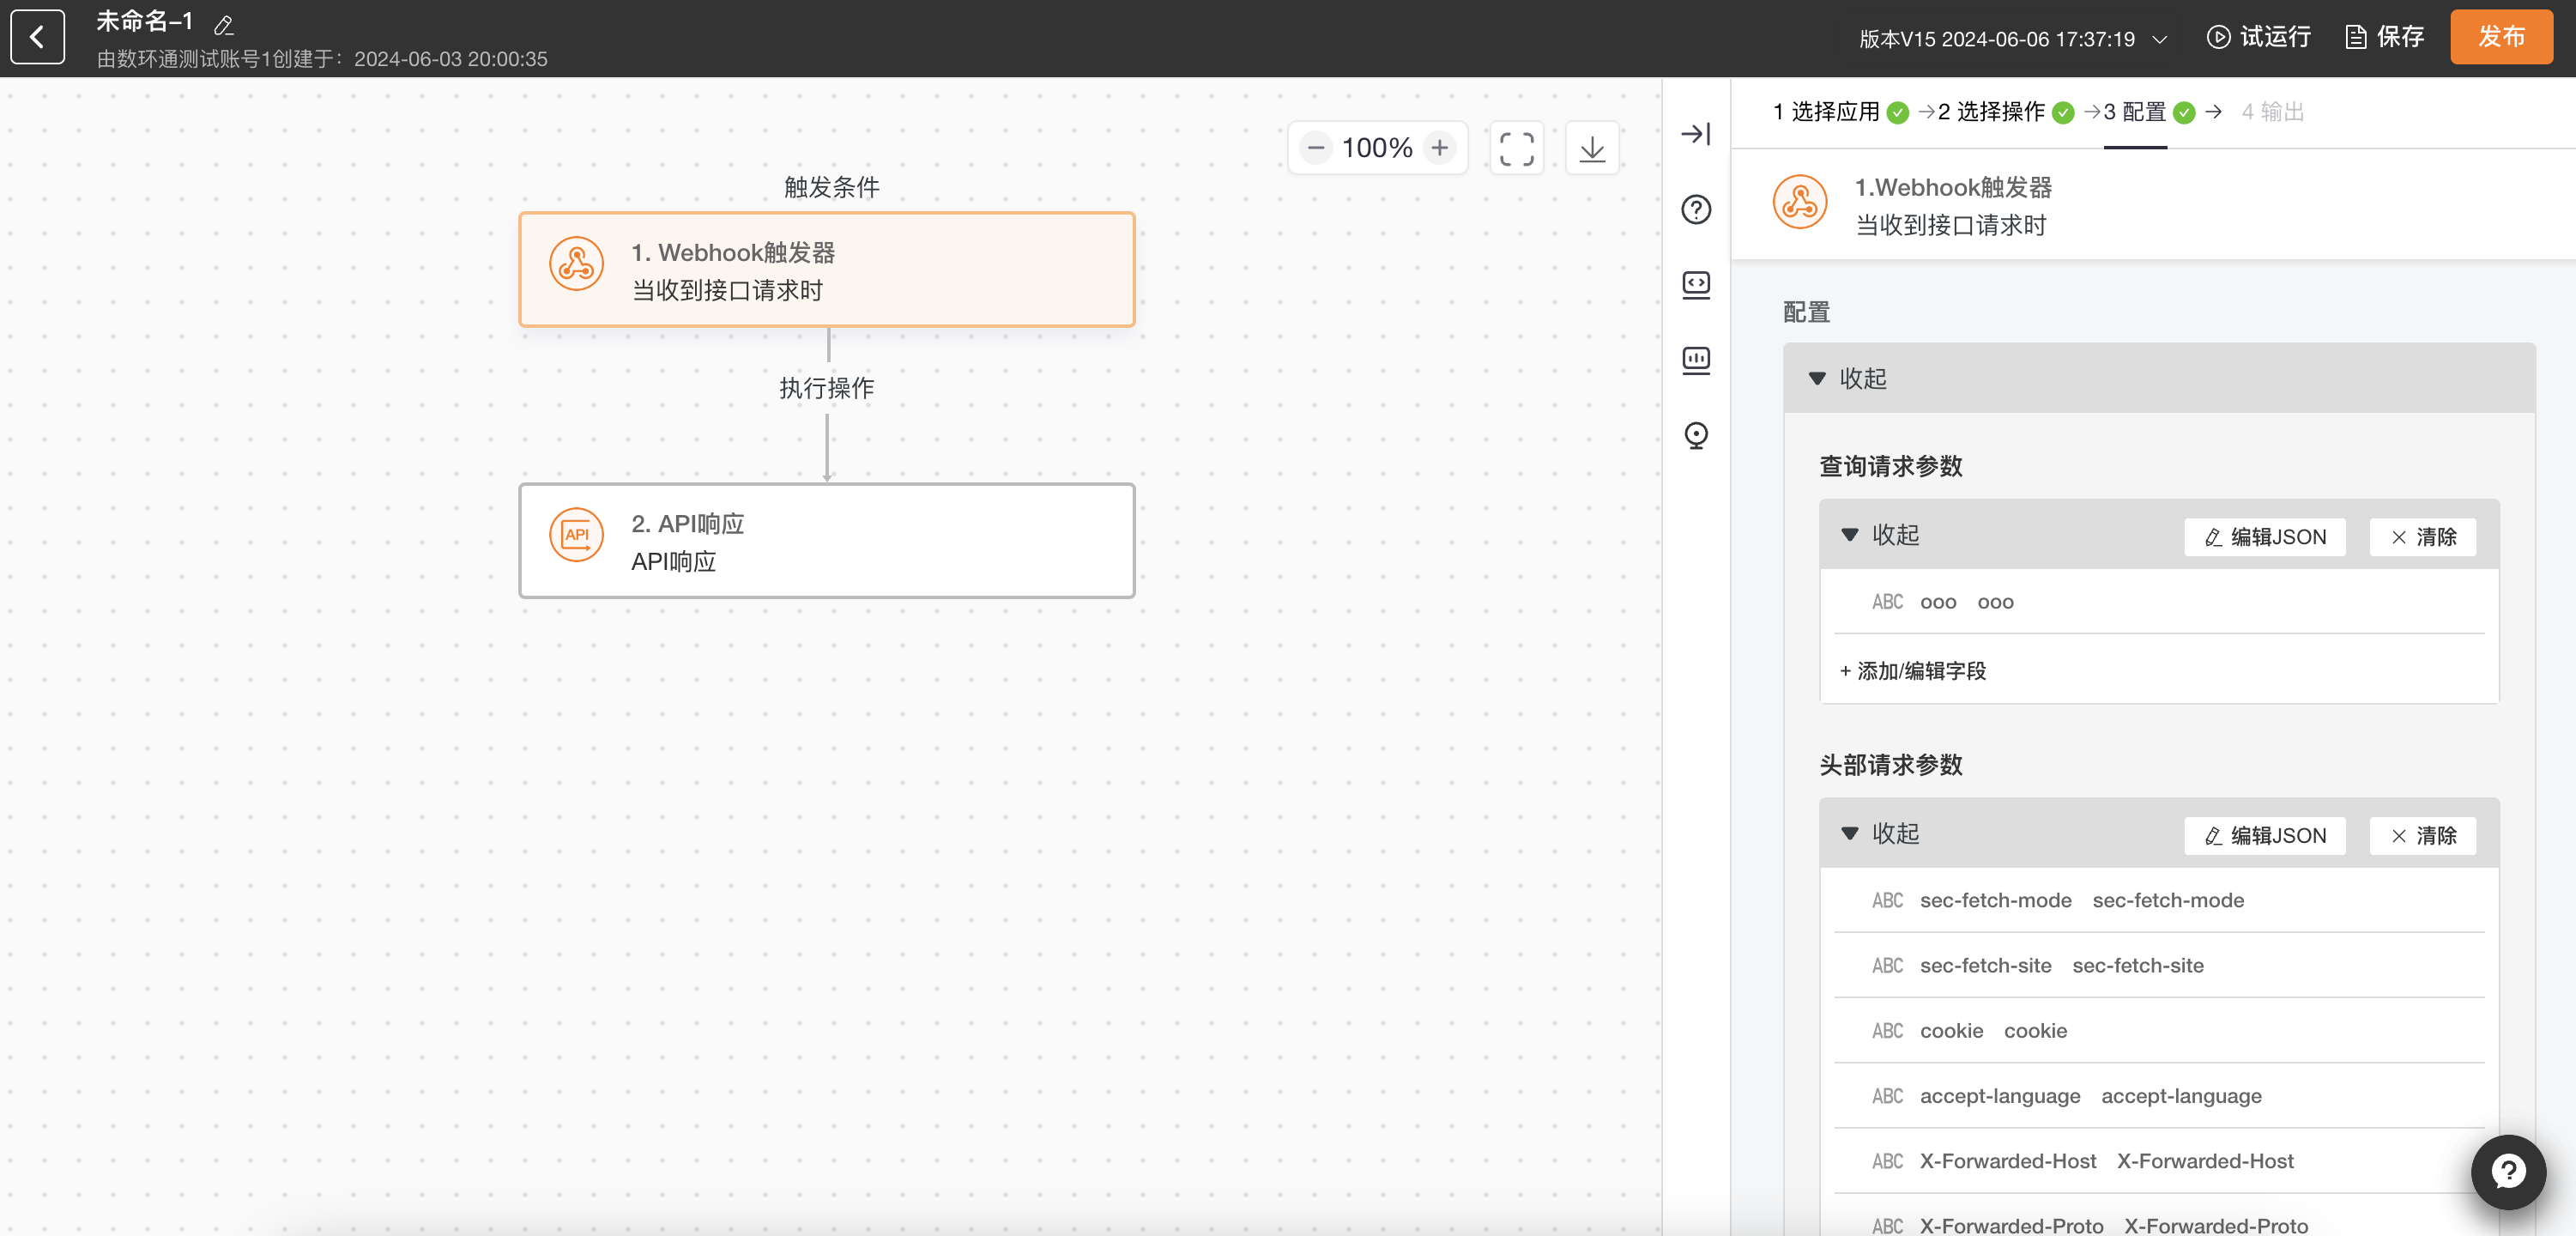Click the X-Forwarded-Host field row
Viewport: 2576px width, 1236px height.
(2158, 1161)
